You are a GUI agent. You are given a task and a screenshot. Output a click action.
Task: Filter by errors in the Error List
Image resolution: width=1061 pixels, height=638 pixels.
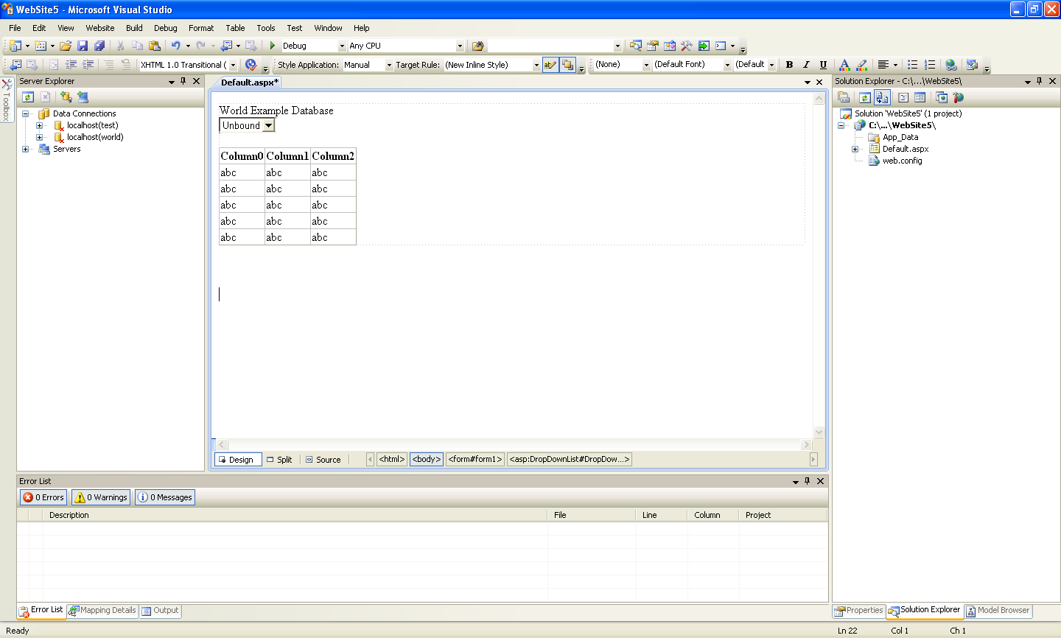[43, 497]
